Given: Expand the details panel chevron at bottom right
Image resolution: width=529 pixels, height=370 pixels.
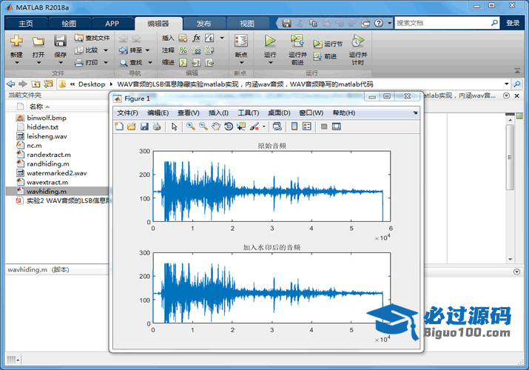Looking at the screenshot, I should point(516,272).
